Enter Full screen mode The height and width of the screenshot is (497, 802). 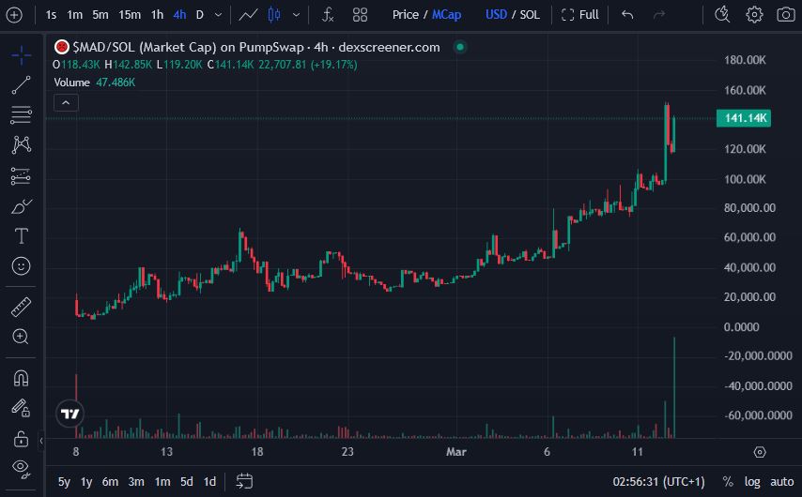coord(580,15)
